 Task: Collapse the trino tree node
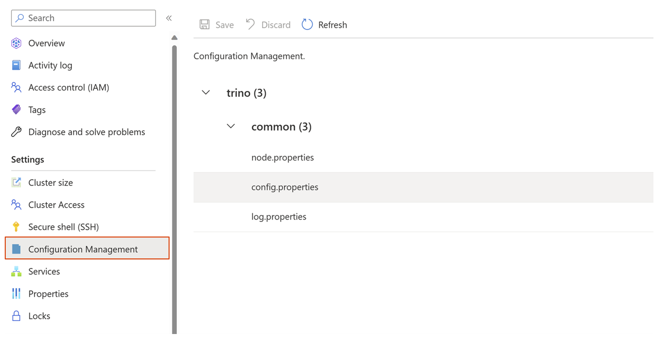pyautogui.click(x=205, y=92)
